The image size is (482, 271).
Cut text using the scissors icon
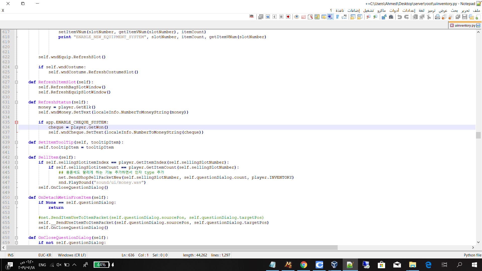coord(429,17)
